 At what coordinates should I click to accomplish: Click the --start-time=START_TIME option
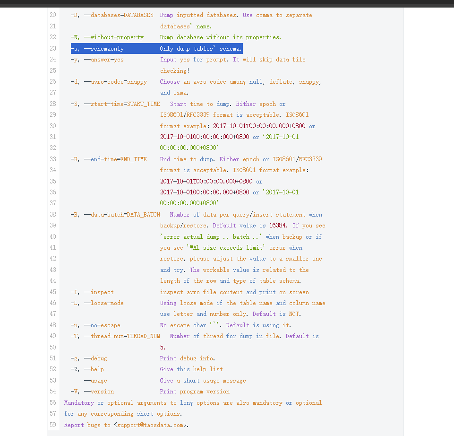[x=122, y=104]
